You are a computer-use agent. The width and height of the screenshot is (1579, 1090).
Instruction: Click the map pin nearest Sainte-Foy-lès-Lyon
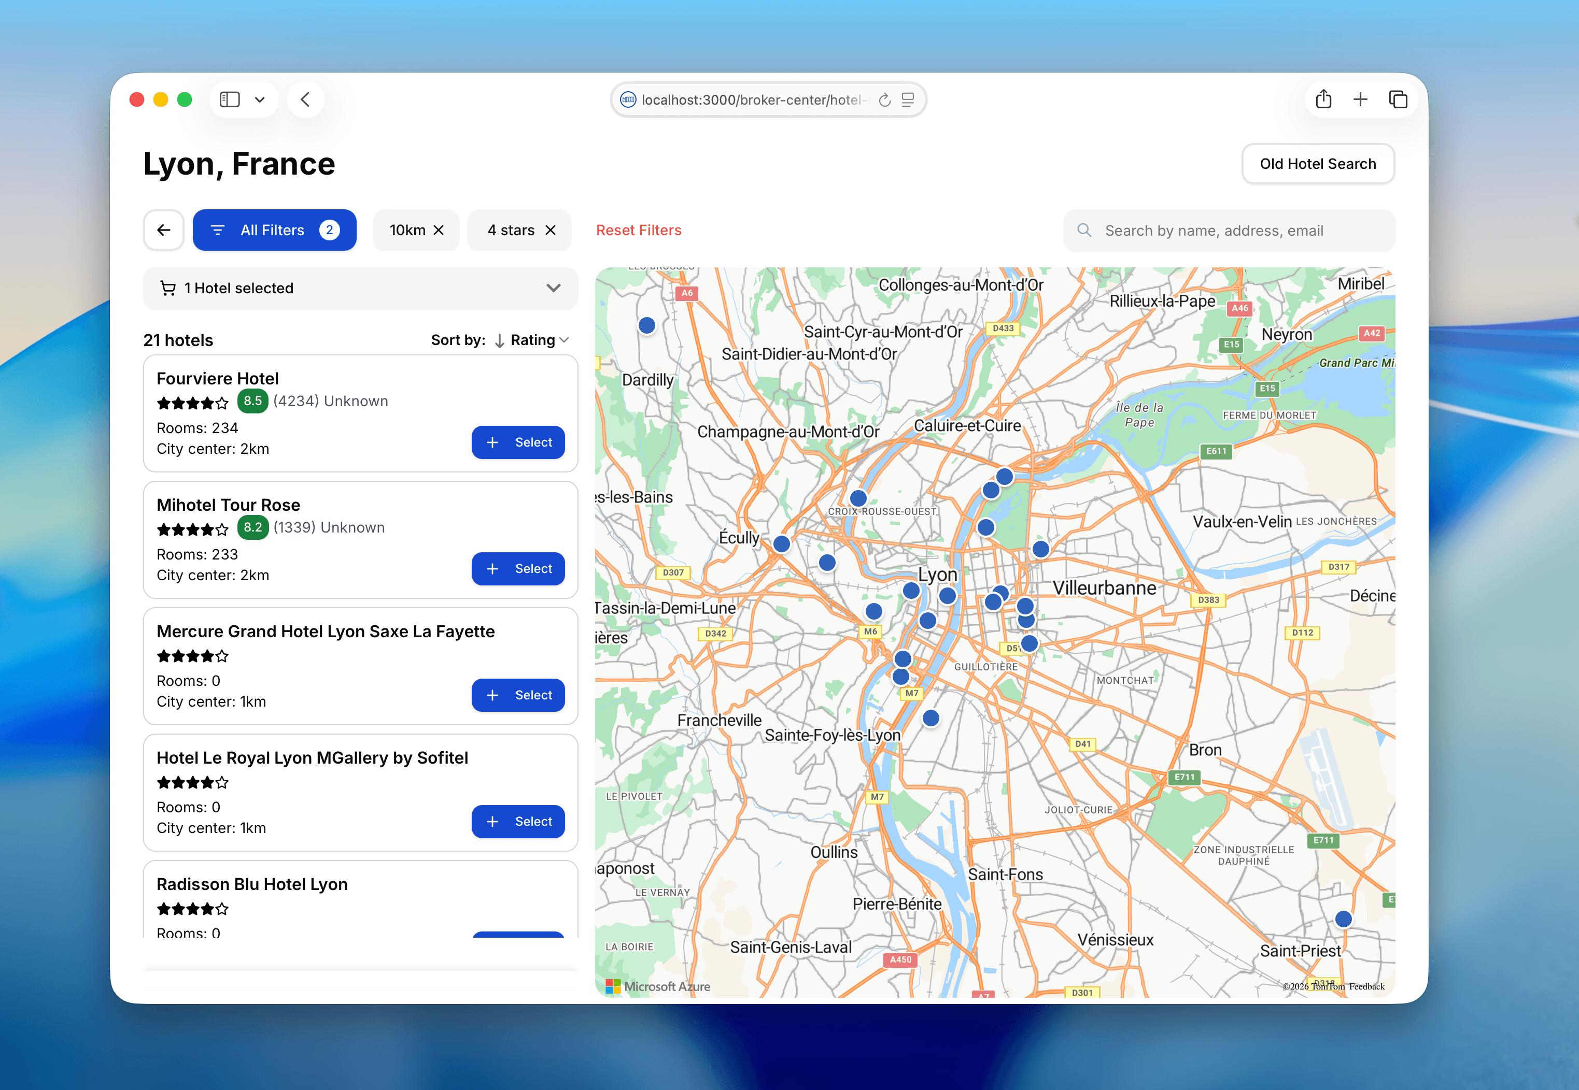click(x=931, y=718)
